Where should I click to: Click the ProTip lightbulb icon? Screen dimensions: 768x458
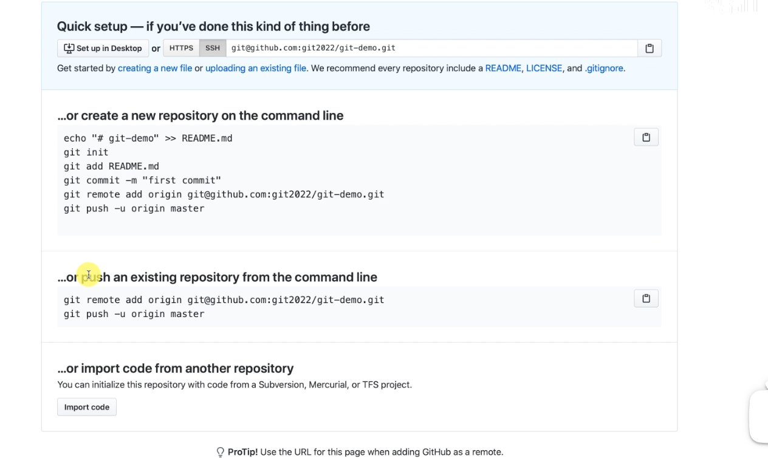click(221, 452)
